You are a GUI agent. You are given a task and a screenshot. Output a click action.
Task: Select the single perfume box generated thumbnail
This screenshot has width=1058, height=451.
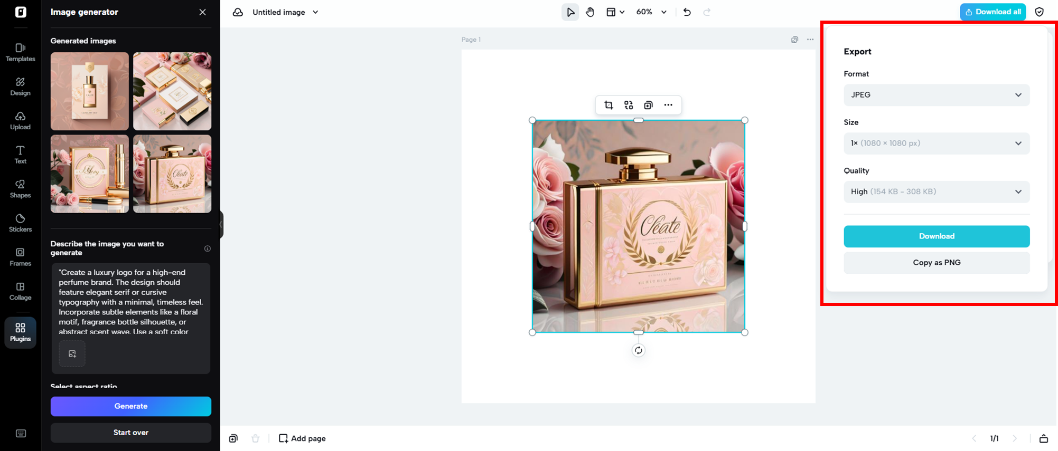tap(90, 91)
